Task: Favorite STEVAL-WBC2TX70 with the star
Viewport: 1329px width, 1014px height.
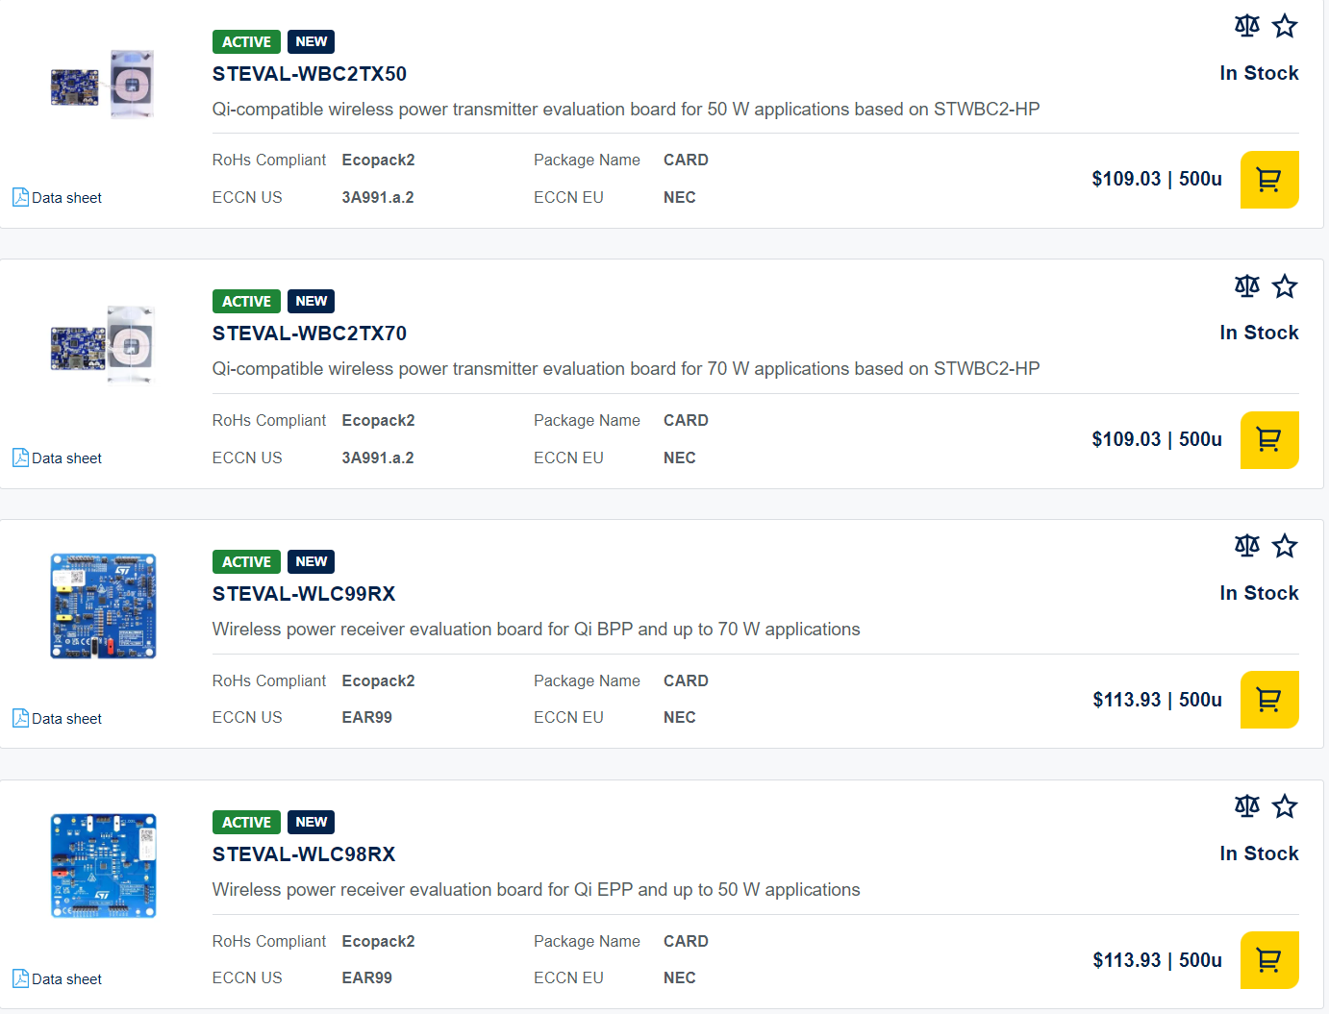Action: point(1285,286)
